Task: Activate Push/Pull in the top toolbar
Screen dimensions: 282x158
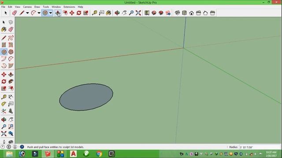Action: 58,13
